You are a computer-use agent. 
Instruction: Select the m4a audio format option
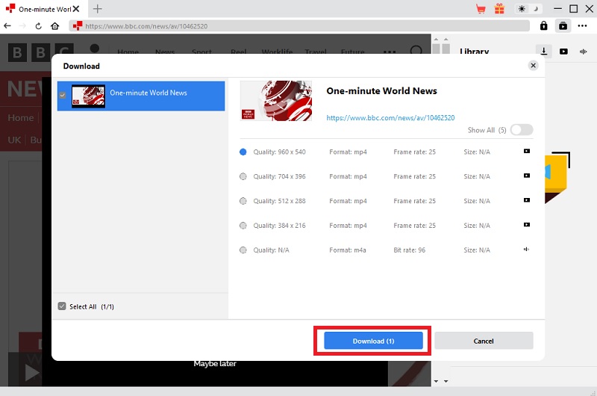tap(243, 250)
